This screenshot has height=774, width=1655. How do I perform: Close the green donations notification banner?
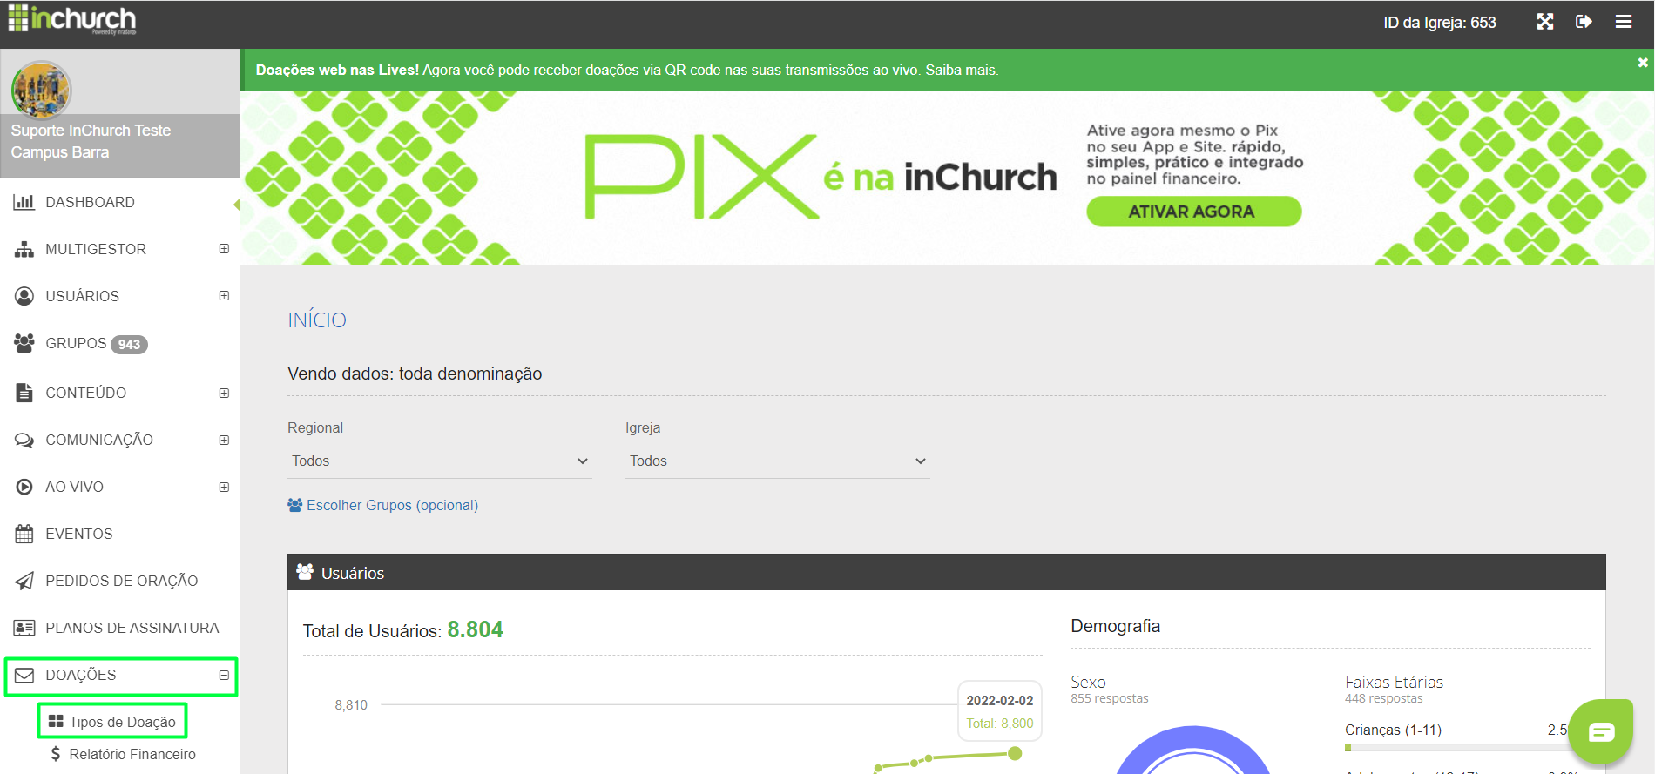1643,63
